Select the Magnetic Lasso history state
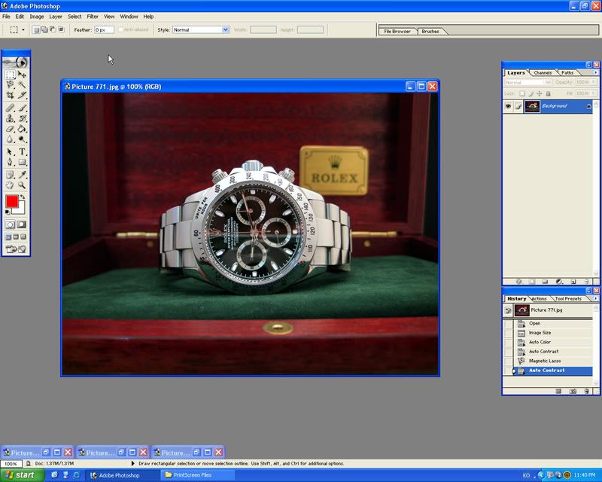The height and width of the screenshot is (482, 602). pos(554,361)
